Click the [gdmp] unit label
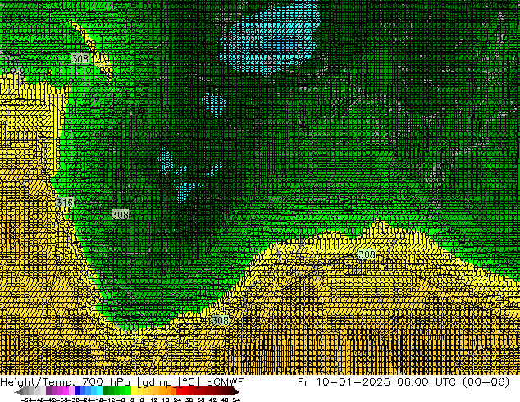Image resolution: width=520 pixels, height=402 pixels. coord(157,382)
